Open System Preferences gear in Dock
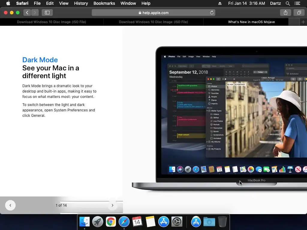This screenshot has width=307, height=230. click(177, 222)
